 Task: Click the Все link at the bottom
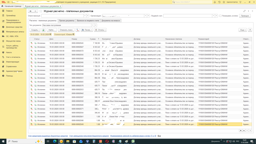pyautogui.click(x=159, y=136)
